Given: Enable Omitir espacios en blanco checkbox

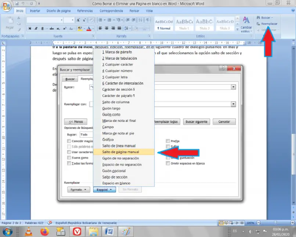Looking at the screenshot, I should tap(168, 163).
